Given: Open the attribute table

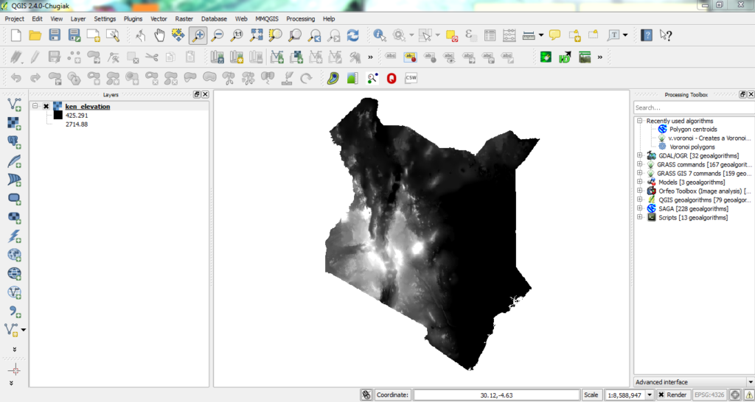Looking at the screenshot, I should pos(490,35).
